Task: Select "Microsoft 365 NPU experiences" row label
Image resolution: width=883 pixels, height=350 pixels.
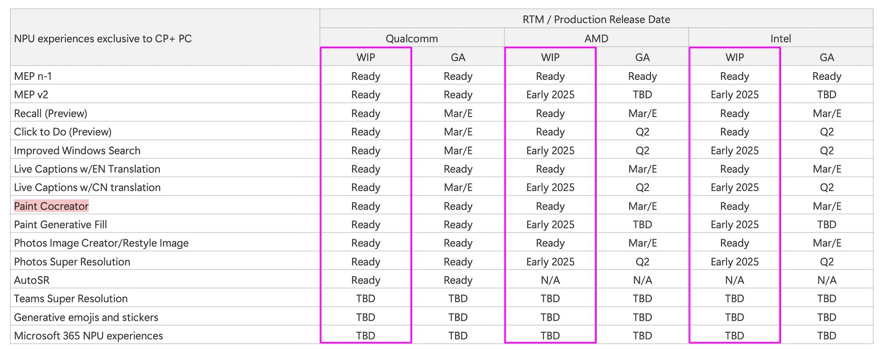Action: 88,336
